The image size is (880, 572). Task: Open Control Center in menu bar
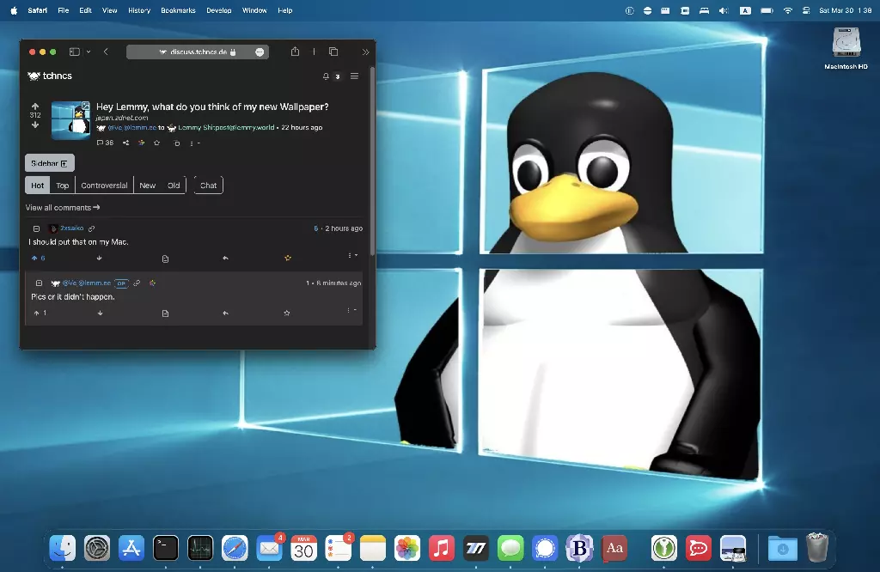[806, 10]
